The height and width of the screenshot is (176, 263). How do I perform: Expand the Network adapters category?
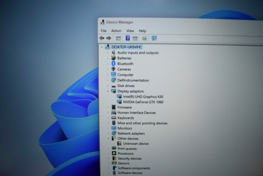108,134
